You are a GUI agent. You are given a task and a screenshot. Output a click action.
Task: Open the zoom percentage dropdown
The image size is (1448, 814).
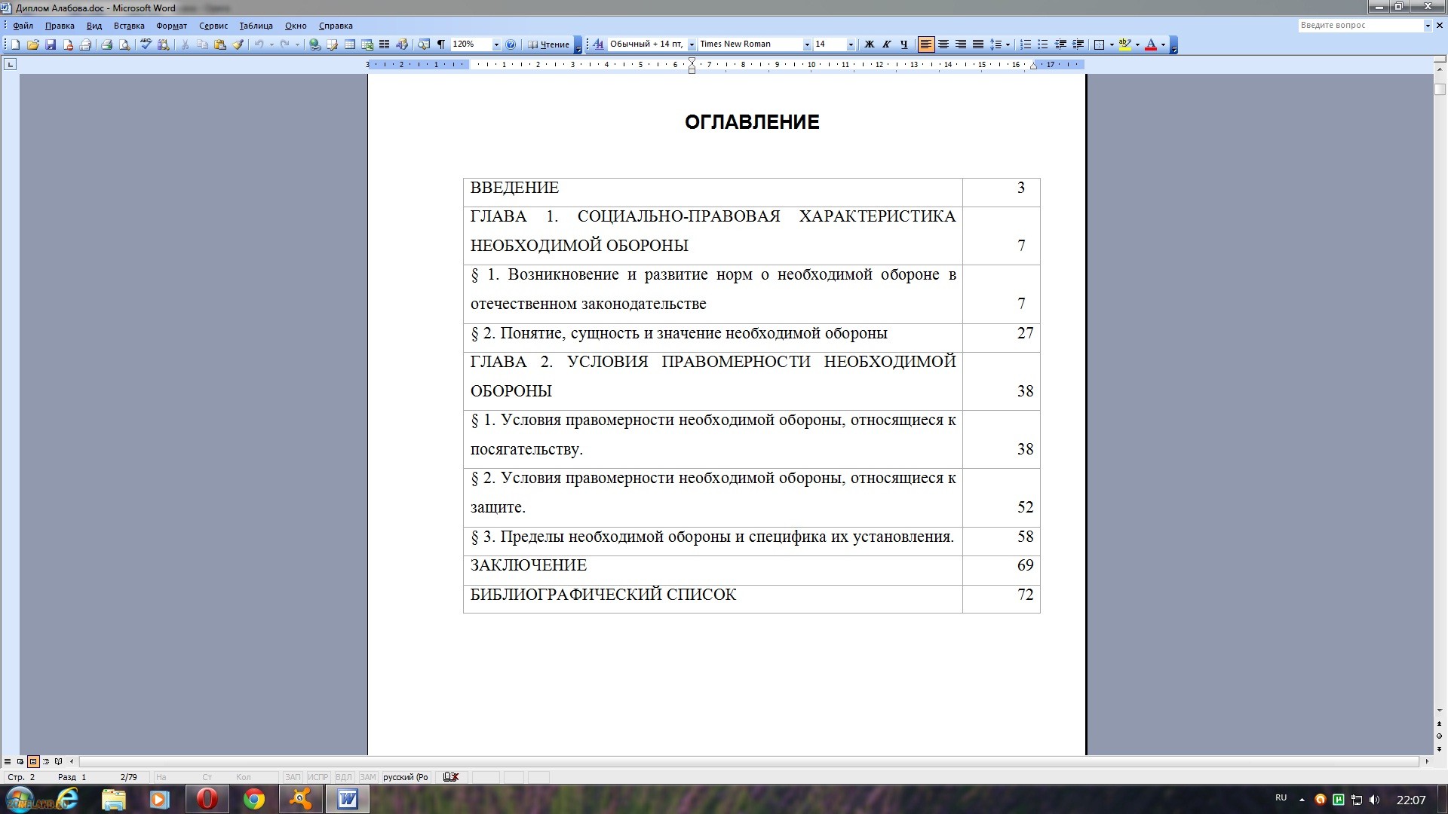coord(496,44)
